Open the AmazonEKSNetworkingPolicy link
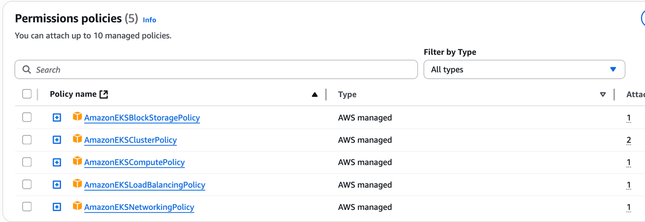 pyautogui.click(x=139, y=207)
